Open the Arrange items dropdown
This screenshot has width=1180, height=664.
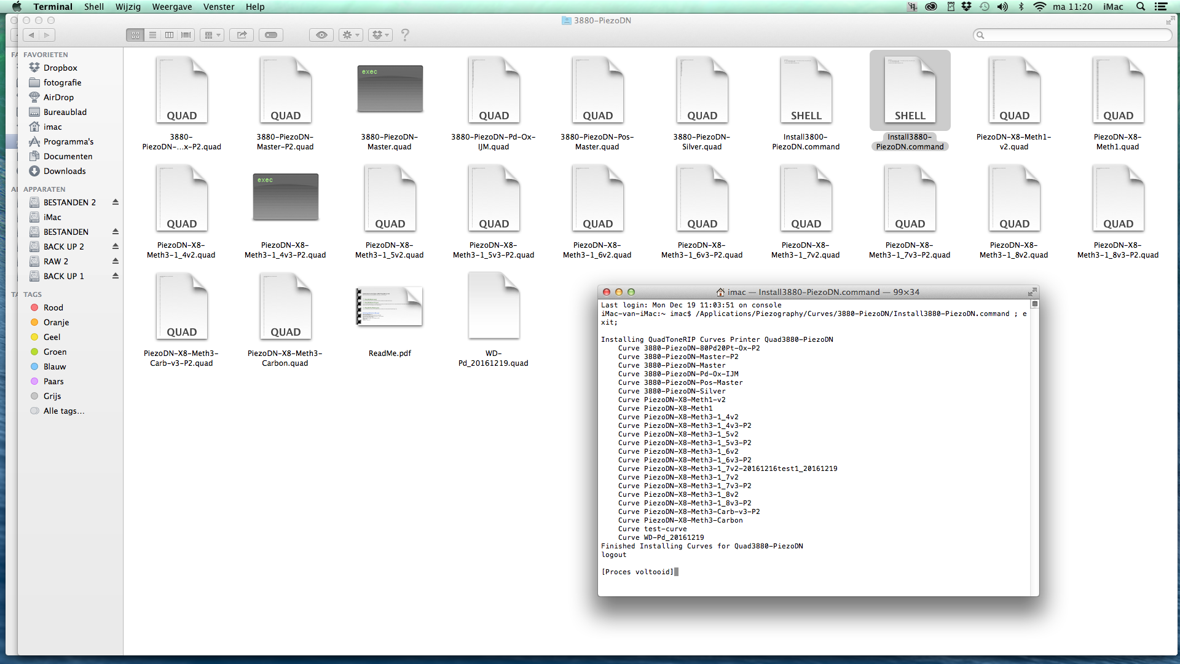click(212, 35)
